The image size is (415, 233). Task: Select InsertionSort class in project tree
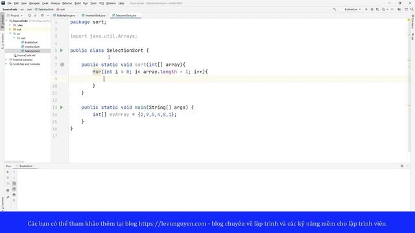coord(32,47)
